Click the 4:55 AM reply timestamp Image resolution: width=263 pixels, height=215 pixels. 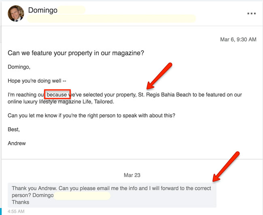point(16,211)
